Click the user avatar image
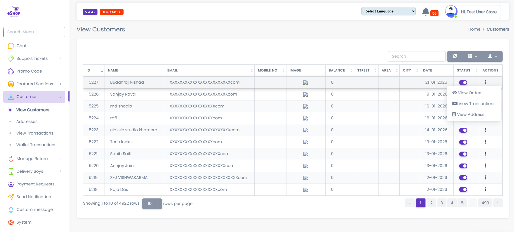The image size is (514, 232). point(451,12)
